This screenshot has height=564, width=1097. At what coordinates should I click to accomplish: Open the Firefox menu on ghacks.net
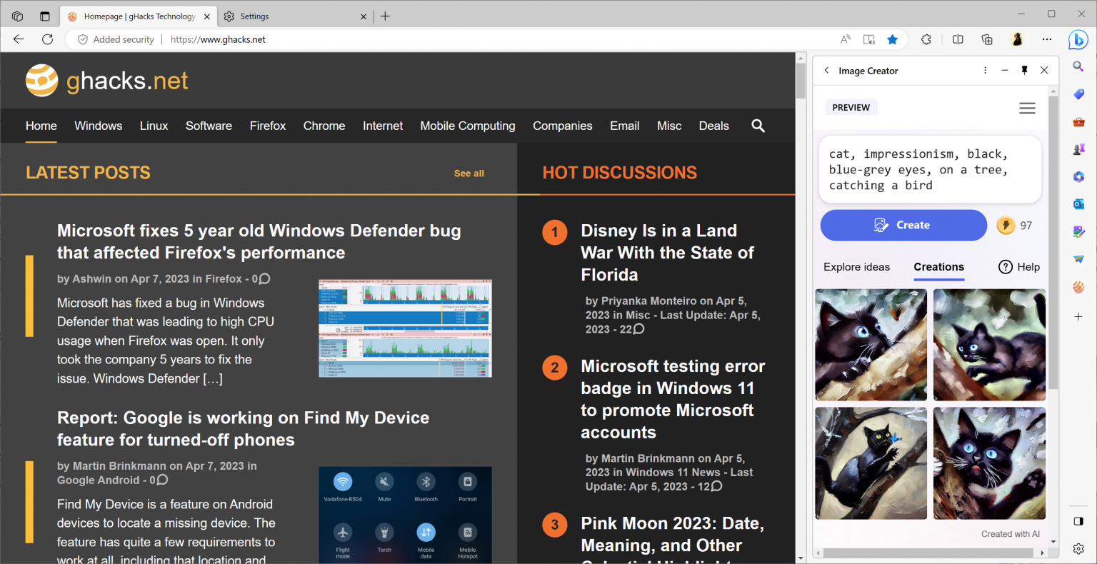click(267, 126)
